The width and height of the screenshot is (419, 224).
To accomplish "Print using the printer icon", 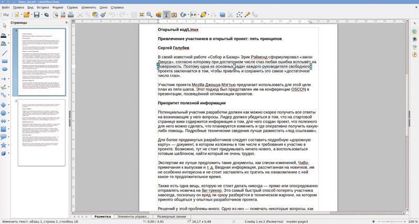I will [x=71, y=15].
